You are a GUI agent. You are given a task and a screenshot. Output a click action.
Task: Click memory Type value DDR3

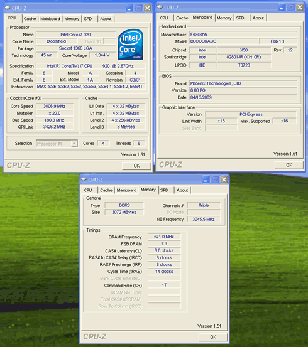[x=124, y=205]
